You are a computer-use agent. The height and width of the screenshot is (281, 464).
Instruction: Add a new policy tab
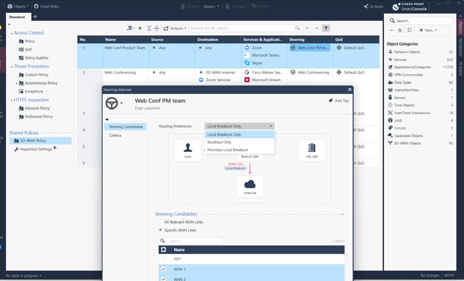(x=35, y=17)
